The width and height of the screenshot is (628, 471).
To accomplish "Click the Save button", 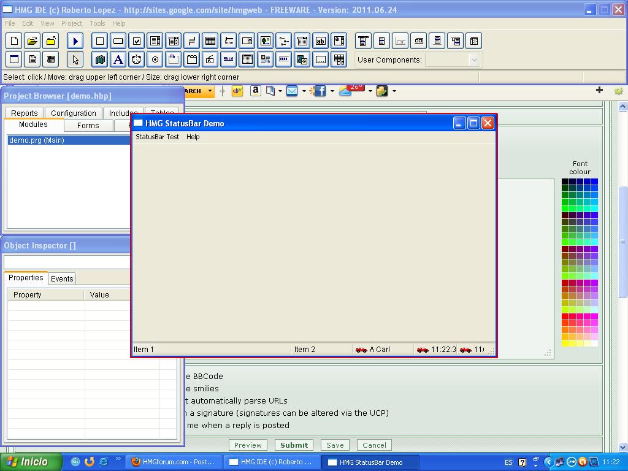I will click(x=335, y=445).
